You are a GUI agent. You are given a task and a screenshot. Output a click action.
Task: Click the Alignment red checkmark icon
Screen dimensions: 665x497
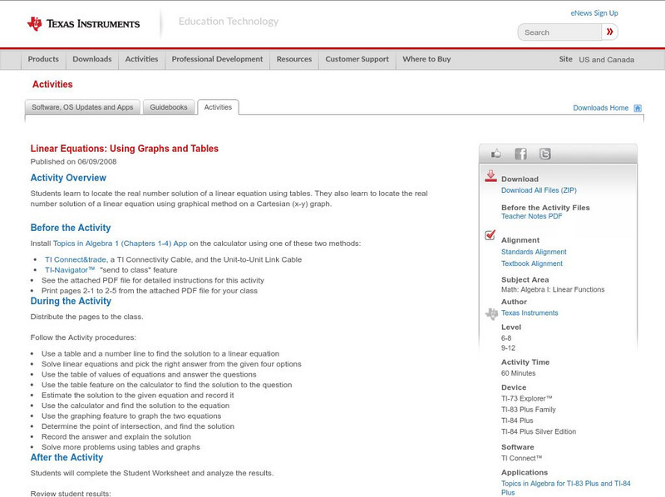[490, 234]
